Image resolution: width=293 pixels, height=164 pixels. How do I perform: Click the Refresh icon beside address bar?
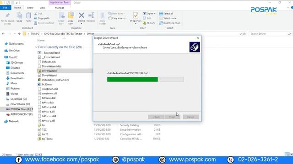pyautogui.click(x=244, y=34)
